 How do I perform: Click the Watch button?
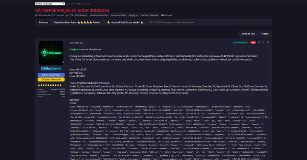tap(265, 34)
